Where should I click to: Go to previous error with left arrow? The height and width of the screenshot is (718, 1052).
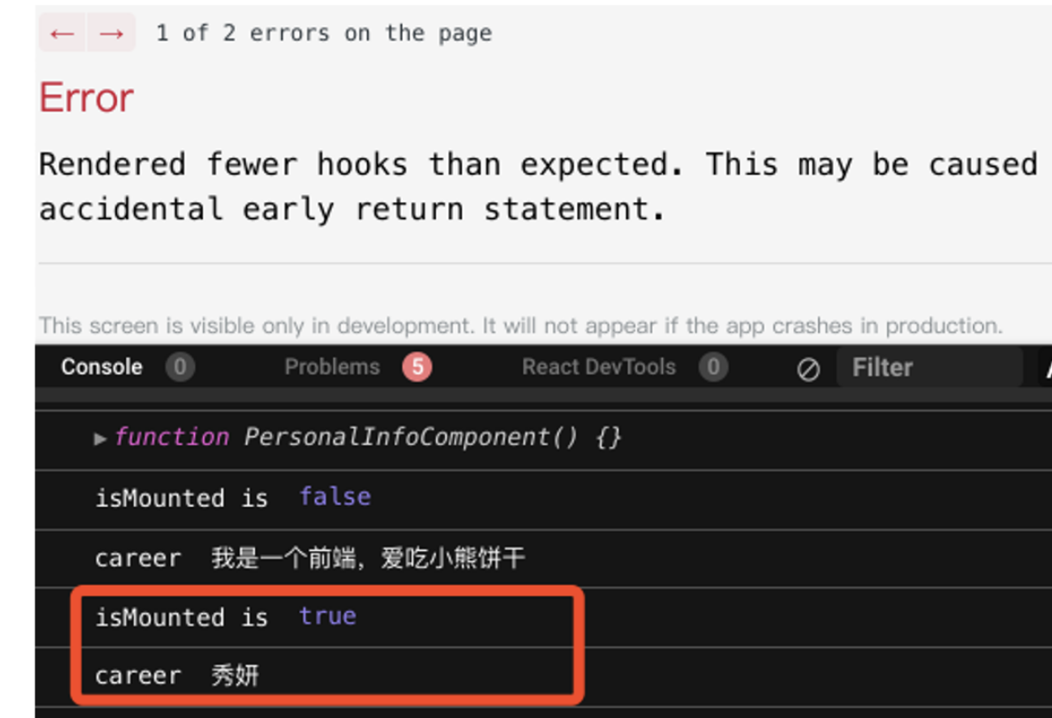point(63,33)
